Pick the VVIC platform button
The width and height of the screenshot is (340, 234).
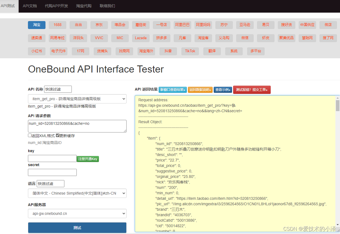tap(99, 38)
